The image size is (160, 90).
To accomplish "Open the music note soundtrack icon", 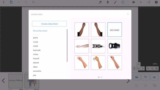I will pos(100,2).
